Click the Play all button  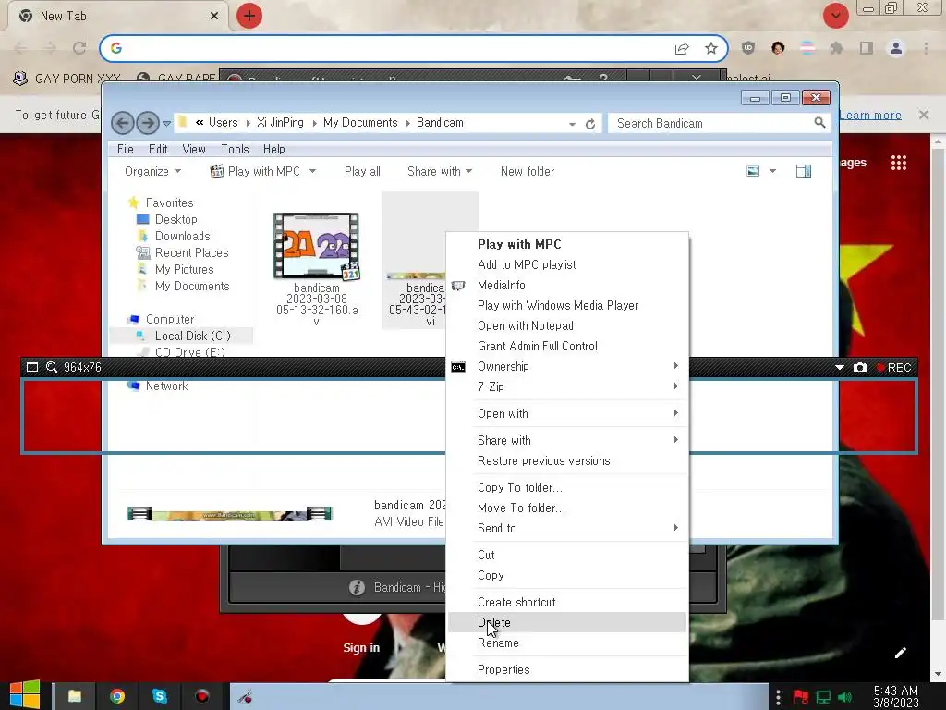[362, 171]
